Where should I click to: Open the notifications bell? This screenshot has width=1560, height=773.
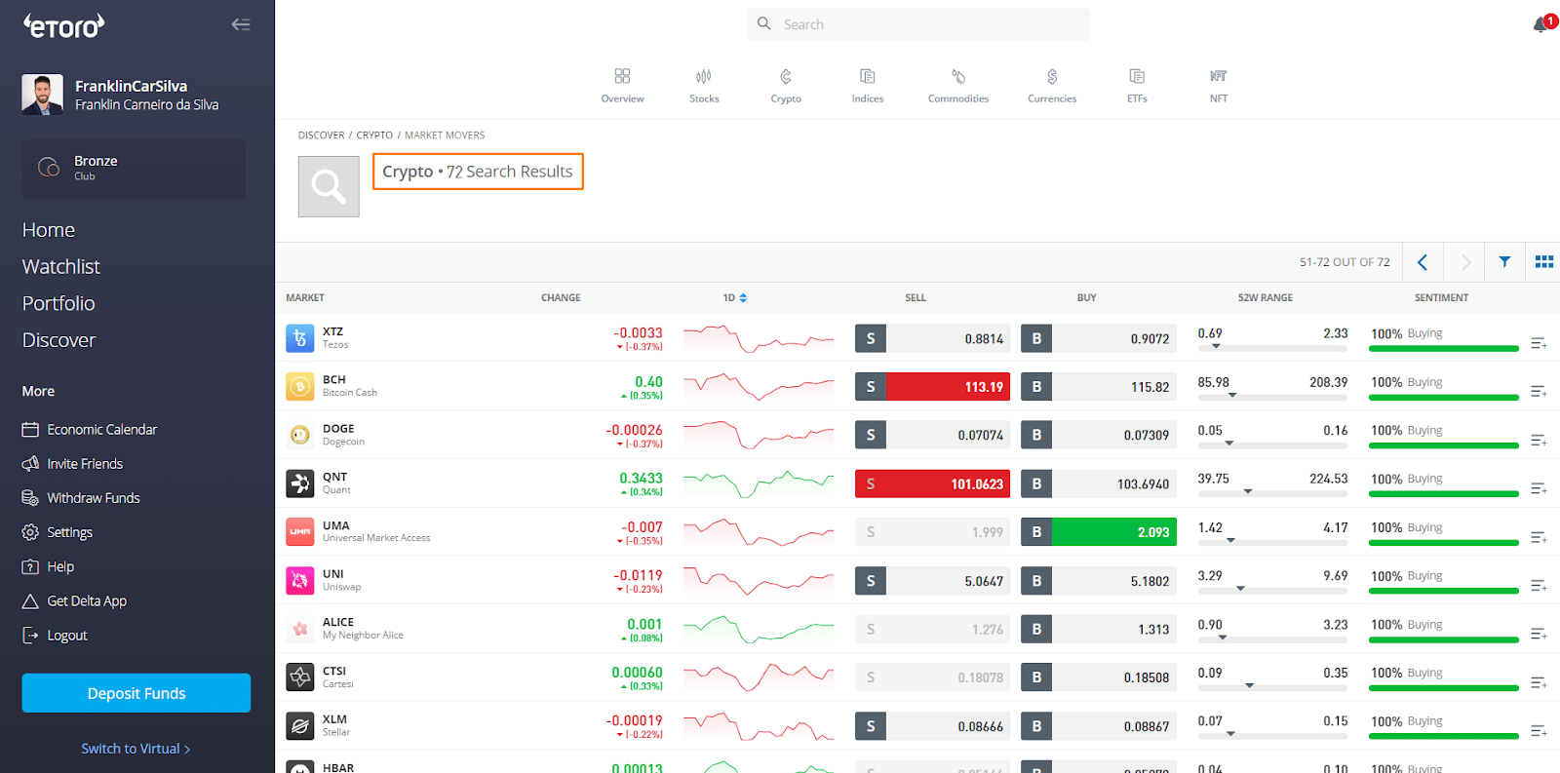(1541, 24)
